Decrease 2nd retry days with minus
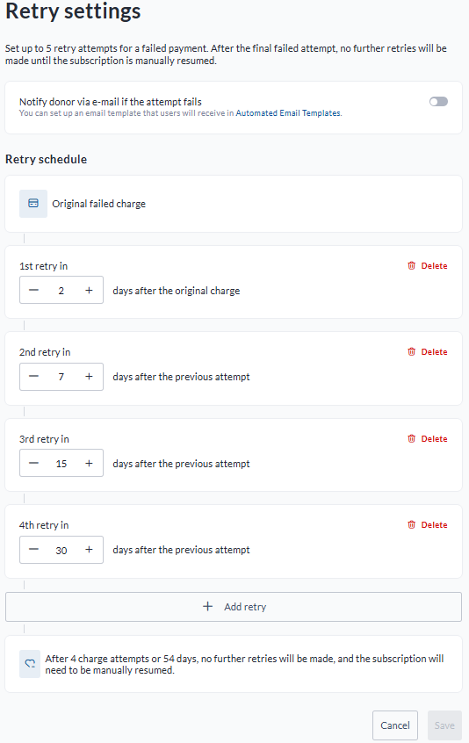Viewport: 469px width, 743px height. (x=33, y=376)
